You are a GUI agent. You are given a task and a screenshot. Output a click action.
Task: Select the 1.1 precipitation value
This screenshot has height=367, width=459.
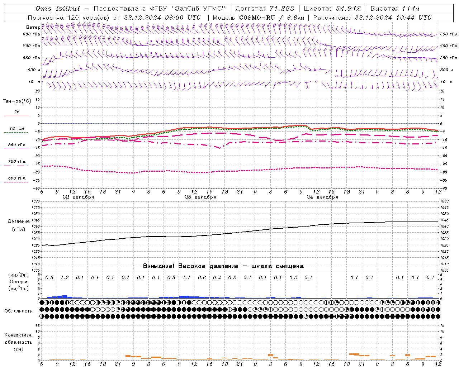coord(186,278)
